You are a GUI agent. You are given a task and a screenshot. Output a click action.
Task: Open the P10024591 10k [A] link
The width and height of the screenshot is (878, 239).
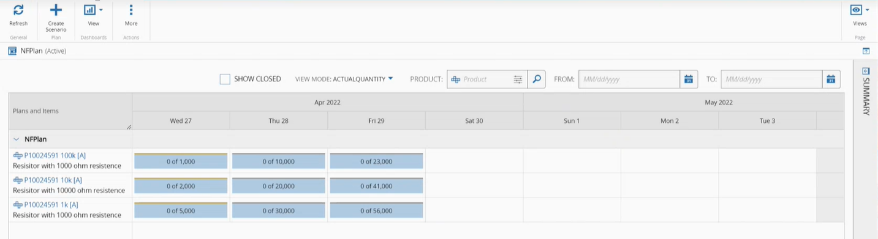(x=53, y=180)
